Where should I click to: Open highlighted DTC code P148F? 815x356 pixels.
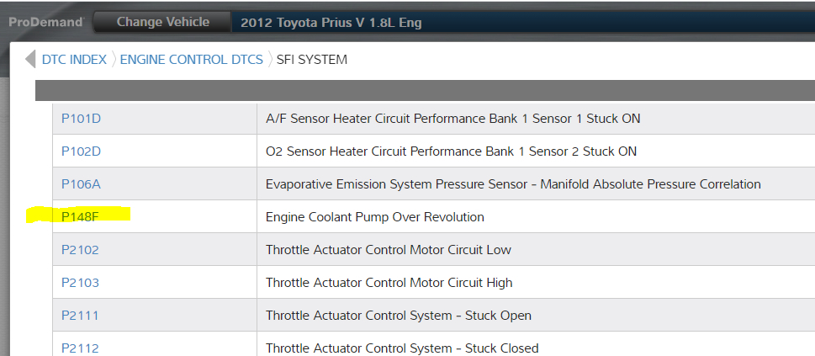coord(81,217)
